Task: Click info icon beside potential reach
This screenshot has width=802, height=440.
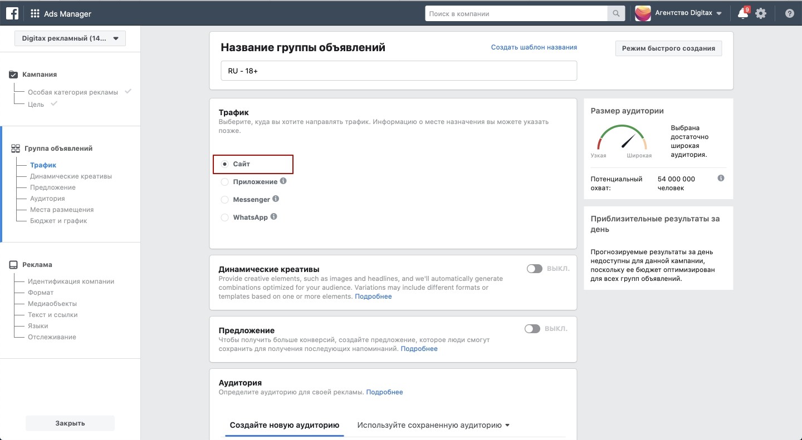Action: 721,179
